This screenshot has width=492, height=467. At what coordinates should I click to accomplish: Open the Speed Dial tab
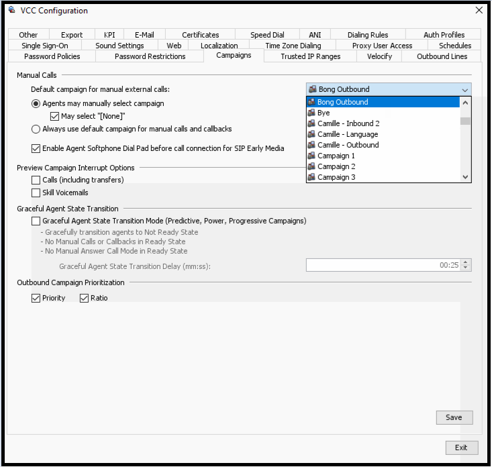click(x=267, y=34)
